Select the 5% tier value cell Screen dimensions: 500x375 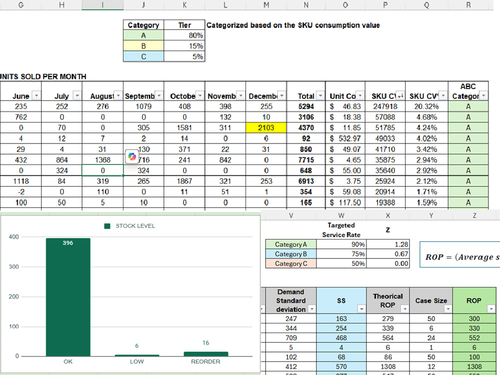point(184,56)
